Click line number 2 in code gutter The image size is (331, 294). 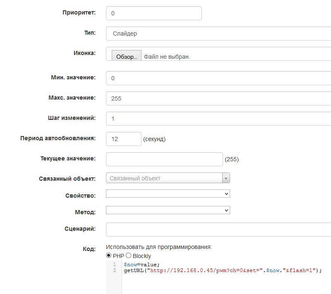point(114,270)
